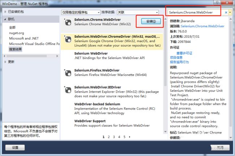This screenshot has height=156, width=235.
Task: Click the creator jbaranda text
Action: point(188,21)
